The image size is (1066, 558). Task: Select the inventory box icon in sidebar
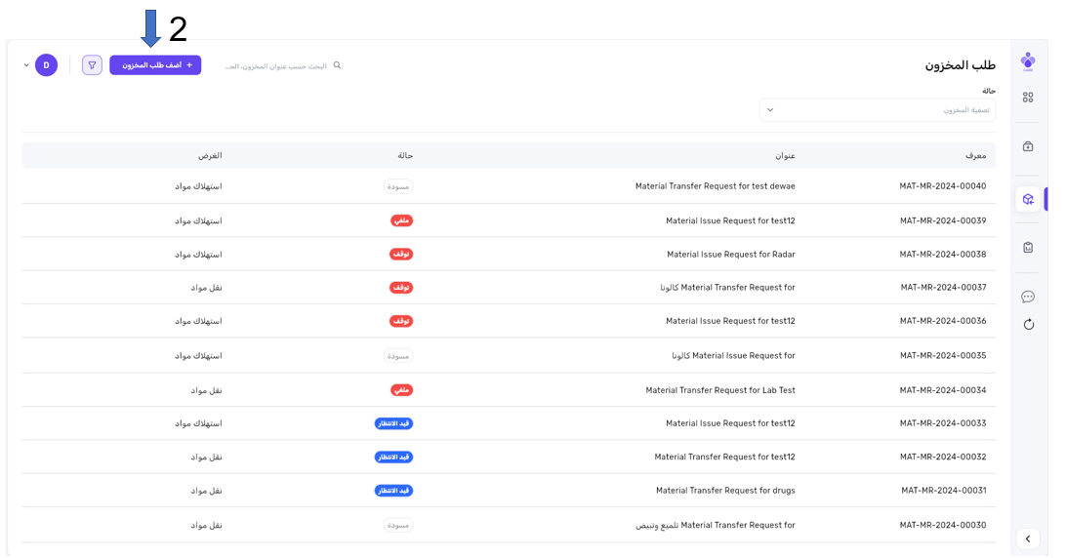point(1028,199)
